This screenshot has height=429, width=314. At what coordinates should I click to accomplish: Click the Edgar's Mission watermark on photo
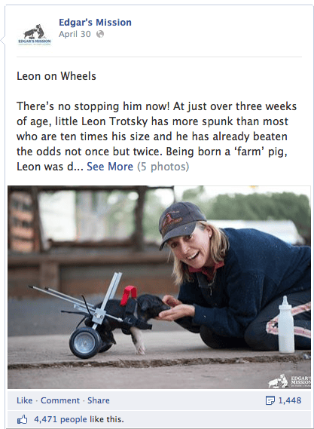(289, 381)
